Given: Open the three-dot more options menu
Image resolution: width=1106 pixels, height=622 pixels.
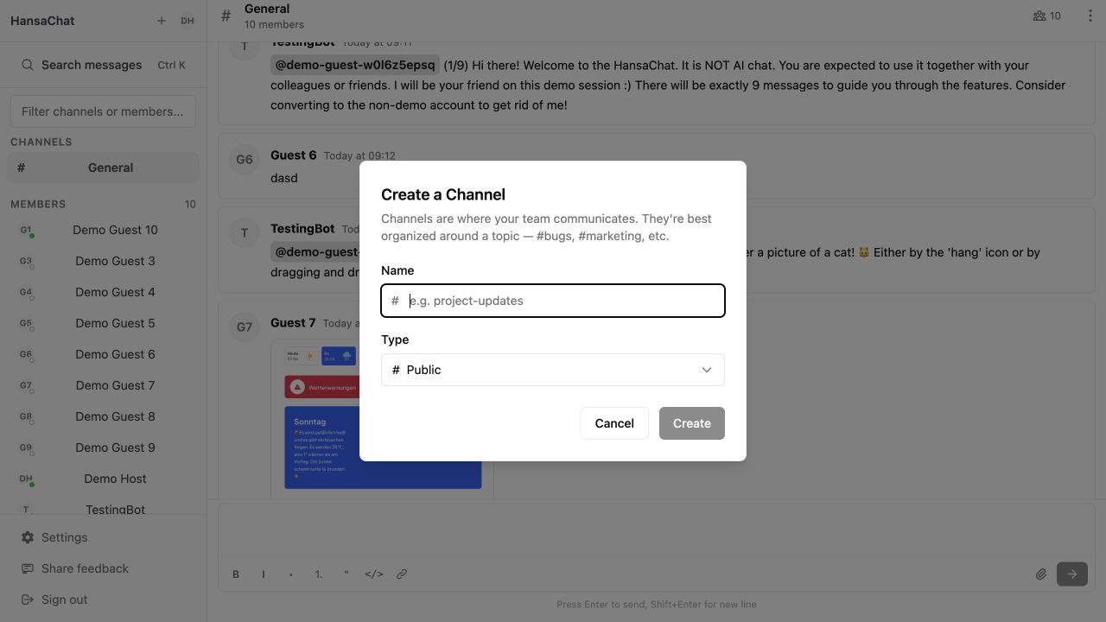Looking at the screenshot, I should [x=1090, y=16].
